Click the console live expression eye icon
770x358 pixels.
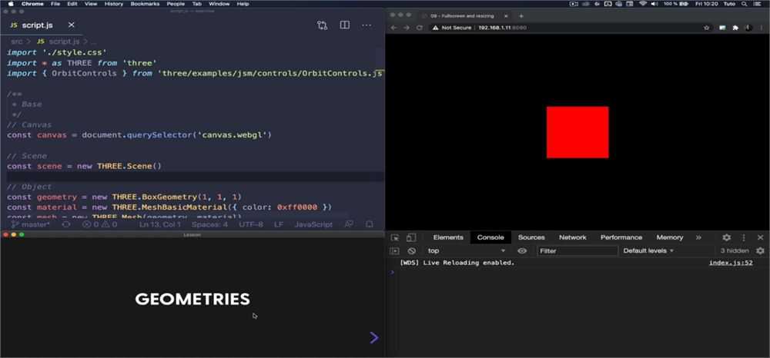coord(522,250)
